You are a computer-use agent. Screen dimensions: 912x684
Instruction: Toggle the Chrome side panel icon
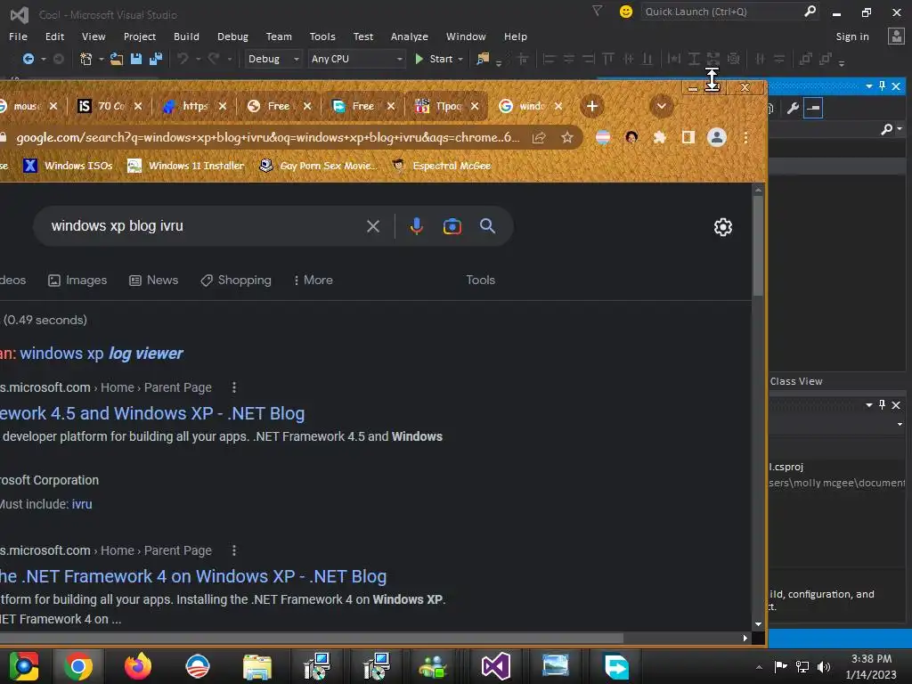point(688,137)
